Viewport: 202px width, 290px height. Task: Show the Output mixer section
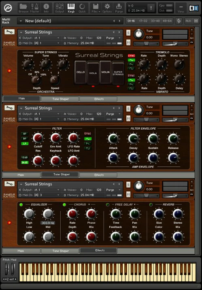[x=60, y=8]
